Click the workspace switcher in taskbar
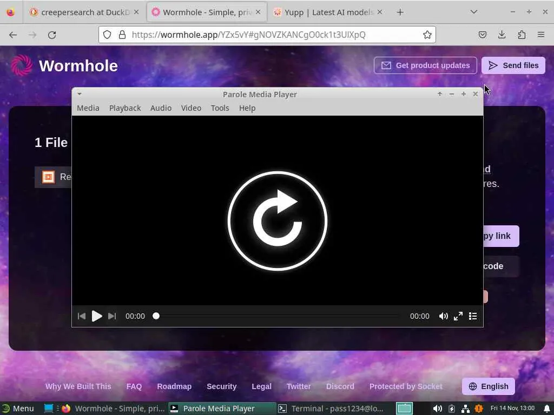Viewport: 554px width, 415px height. (404, 409)
